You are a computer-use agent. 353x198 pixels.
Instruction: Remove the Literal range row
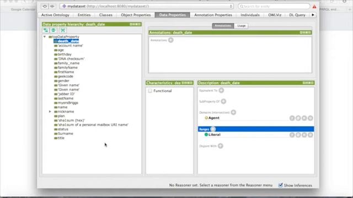(x=304, y=135)
